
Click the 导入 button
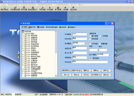click(x=67, y=75)
